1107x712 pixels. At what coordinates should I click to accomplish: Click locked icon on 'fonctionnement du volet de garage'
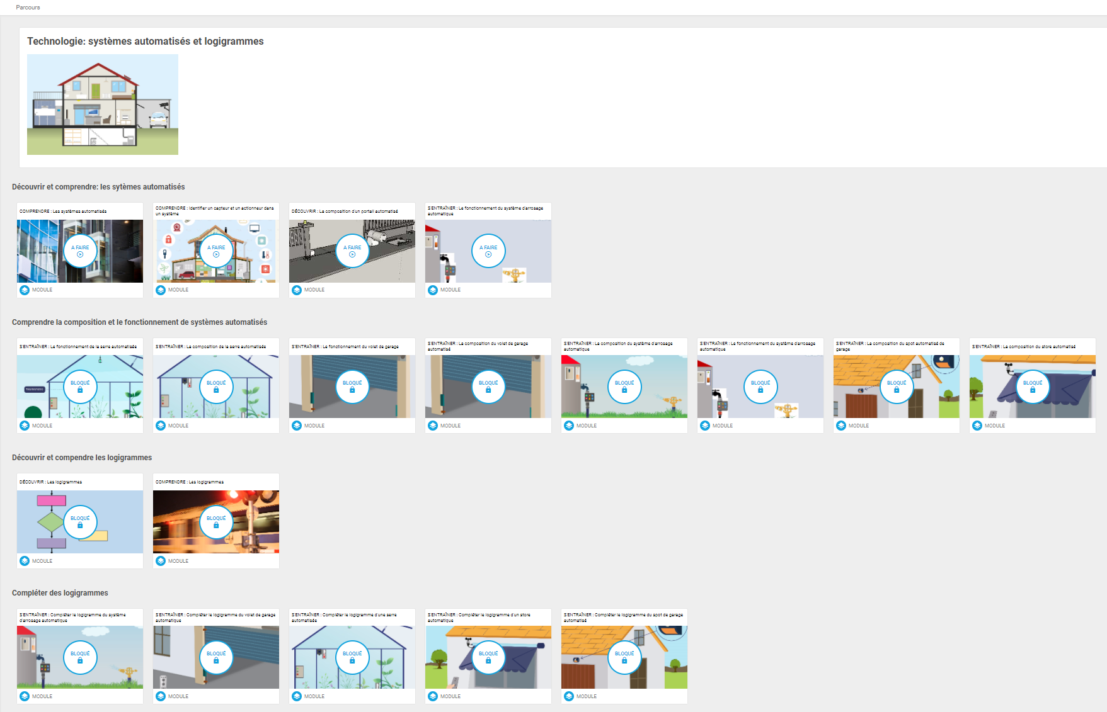coord(352,390)
